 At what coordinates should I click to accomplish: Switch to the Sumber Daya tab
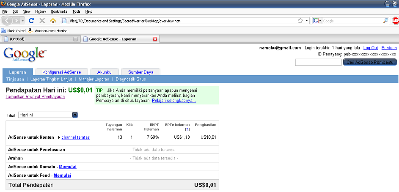141,72
